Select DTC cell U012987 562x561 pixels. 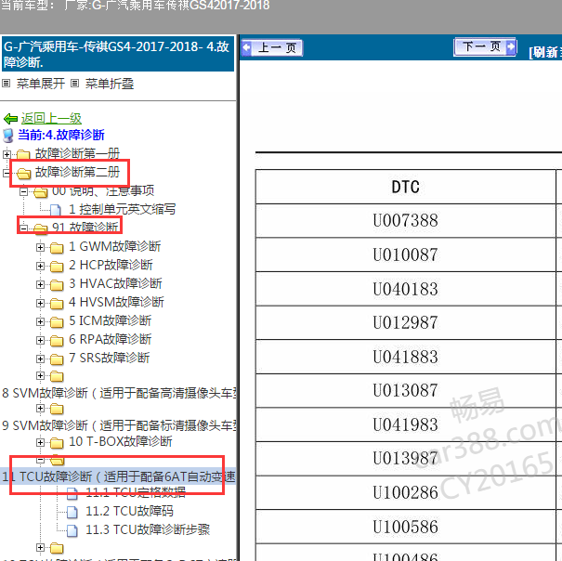click(405, 322)
